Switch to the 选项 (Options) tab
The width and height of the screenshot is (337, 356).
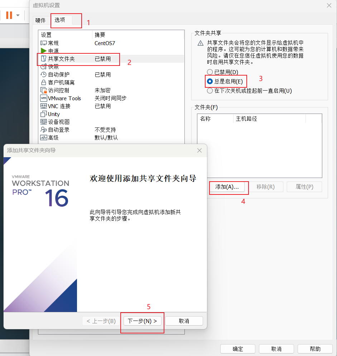coord(60,20)
